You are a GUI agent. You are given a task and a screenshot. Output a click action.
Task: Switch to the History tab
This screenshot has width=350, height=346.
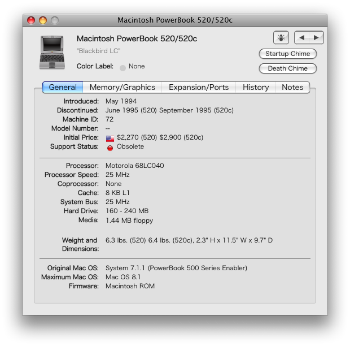256,87
